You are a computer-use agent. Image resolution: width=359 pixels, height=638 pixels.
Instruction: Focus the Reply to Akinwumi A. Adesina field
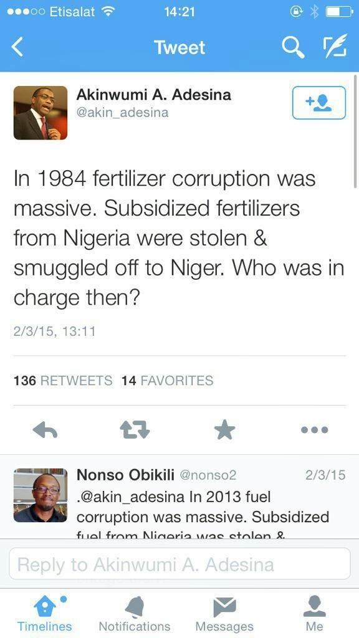tap(179, 564)
